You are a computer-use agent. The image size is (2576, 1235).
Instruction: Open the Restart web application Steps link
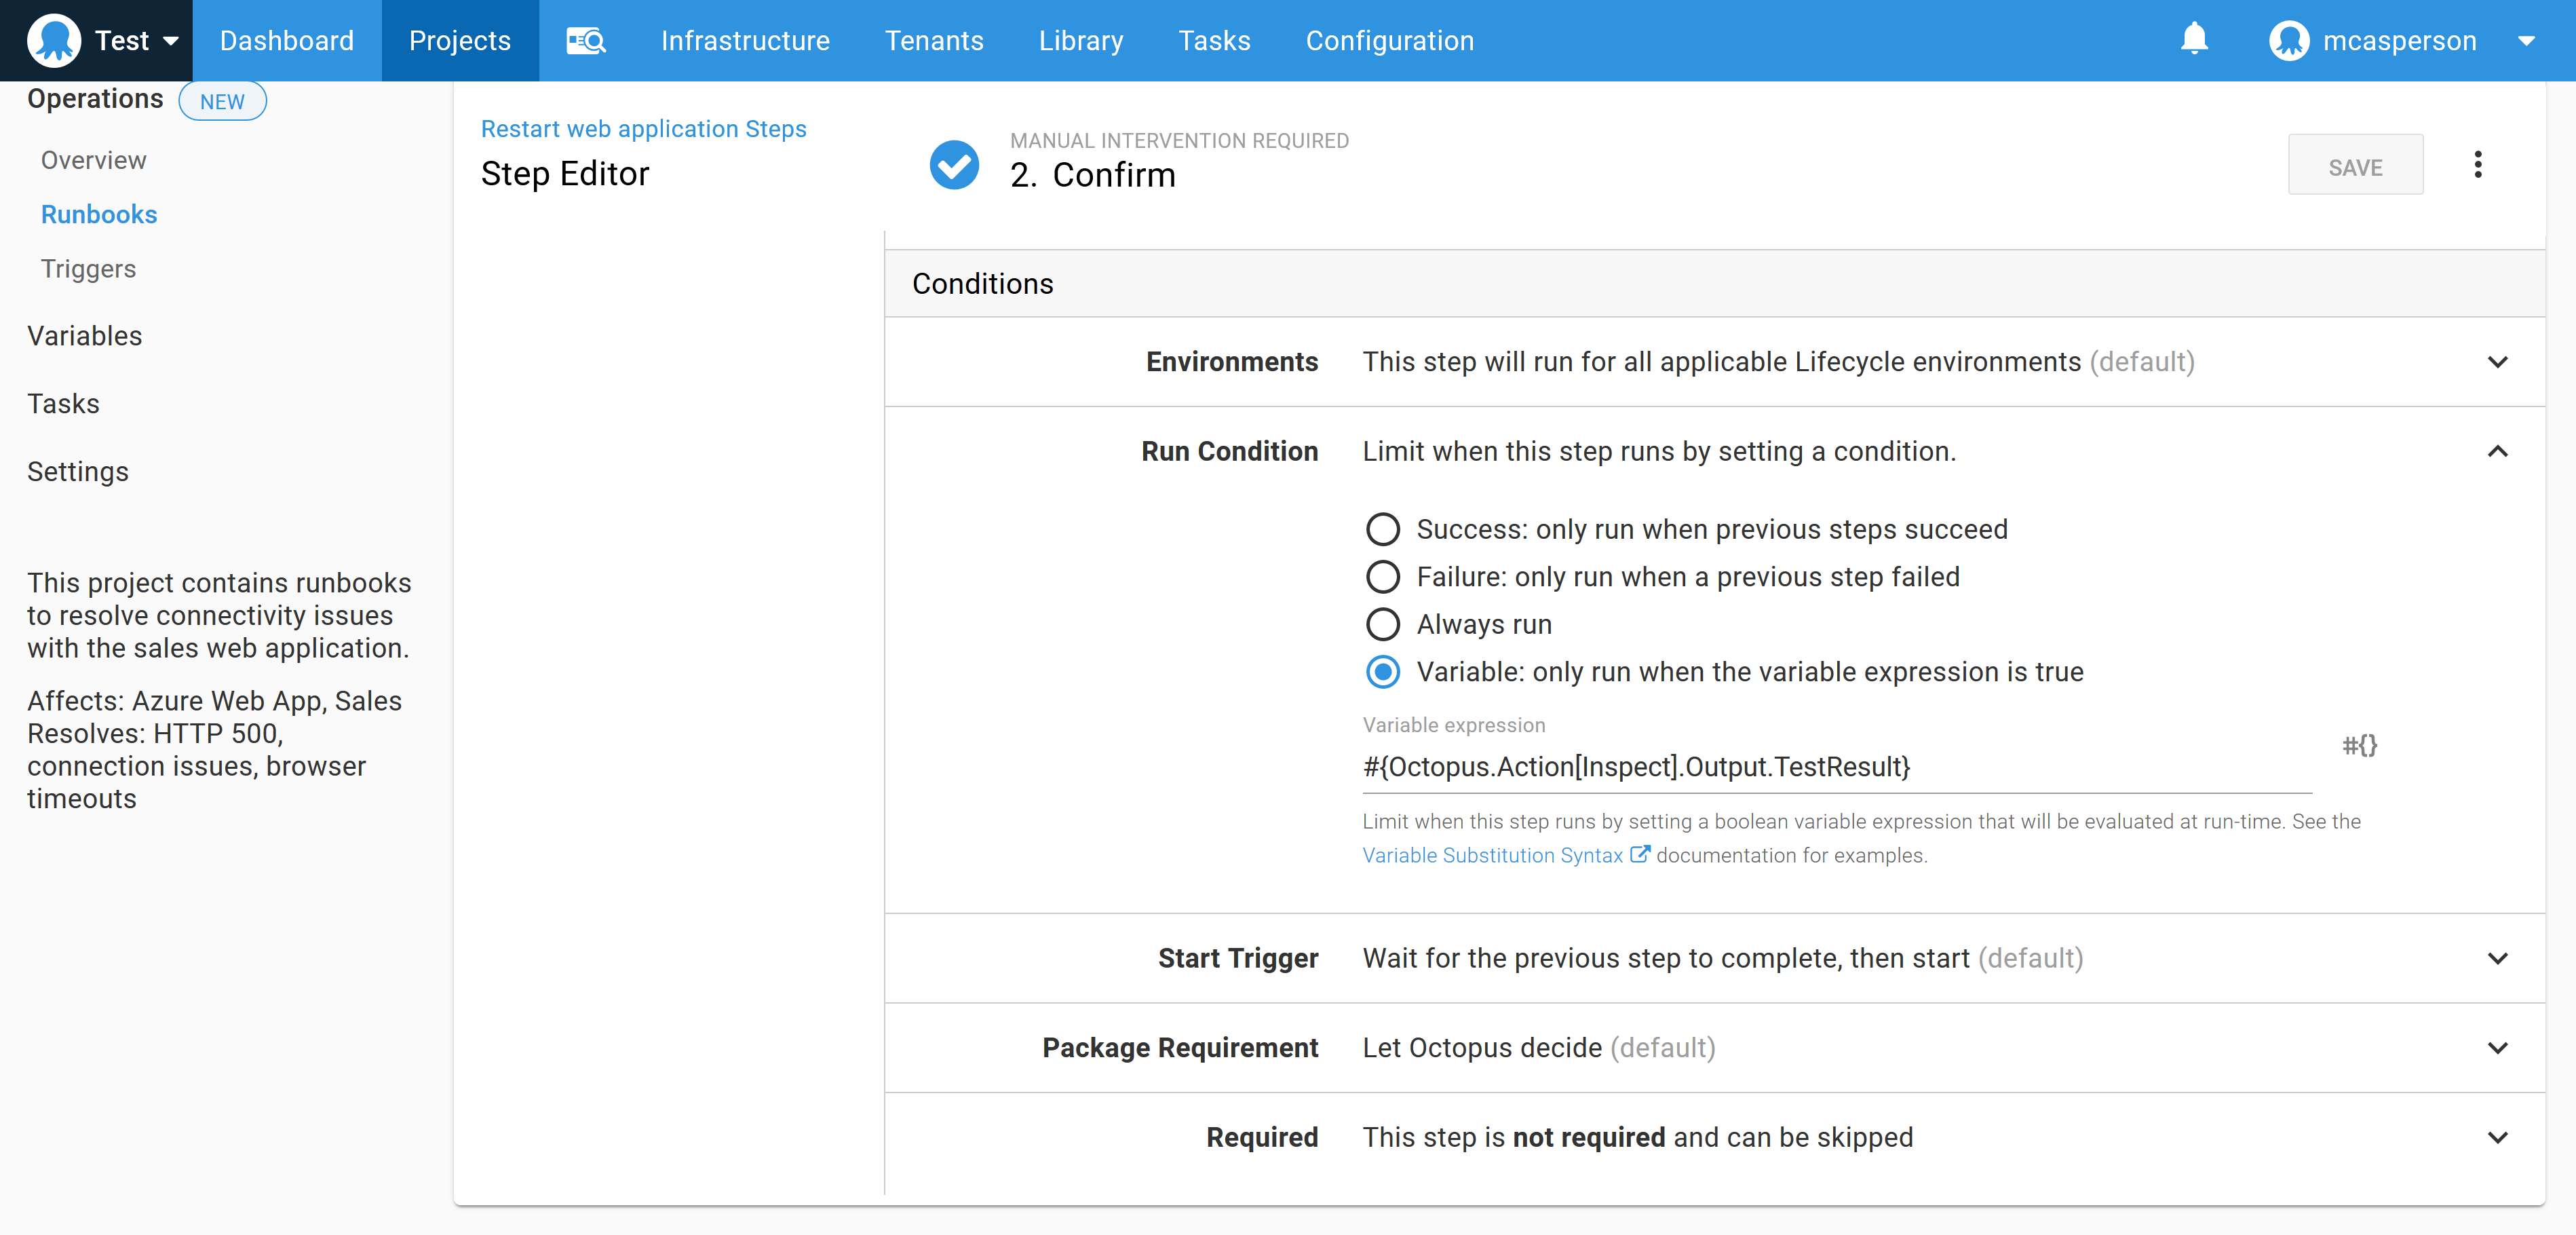643,128
